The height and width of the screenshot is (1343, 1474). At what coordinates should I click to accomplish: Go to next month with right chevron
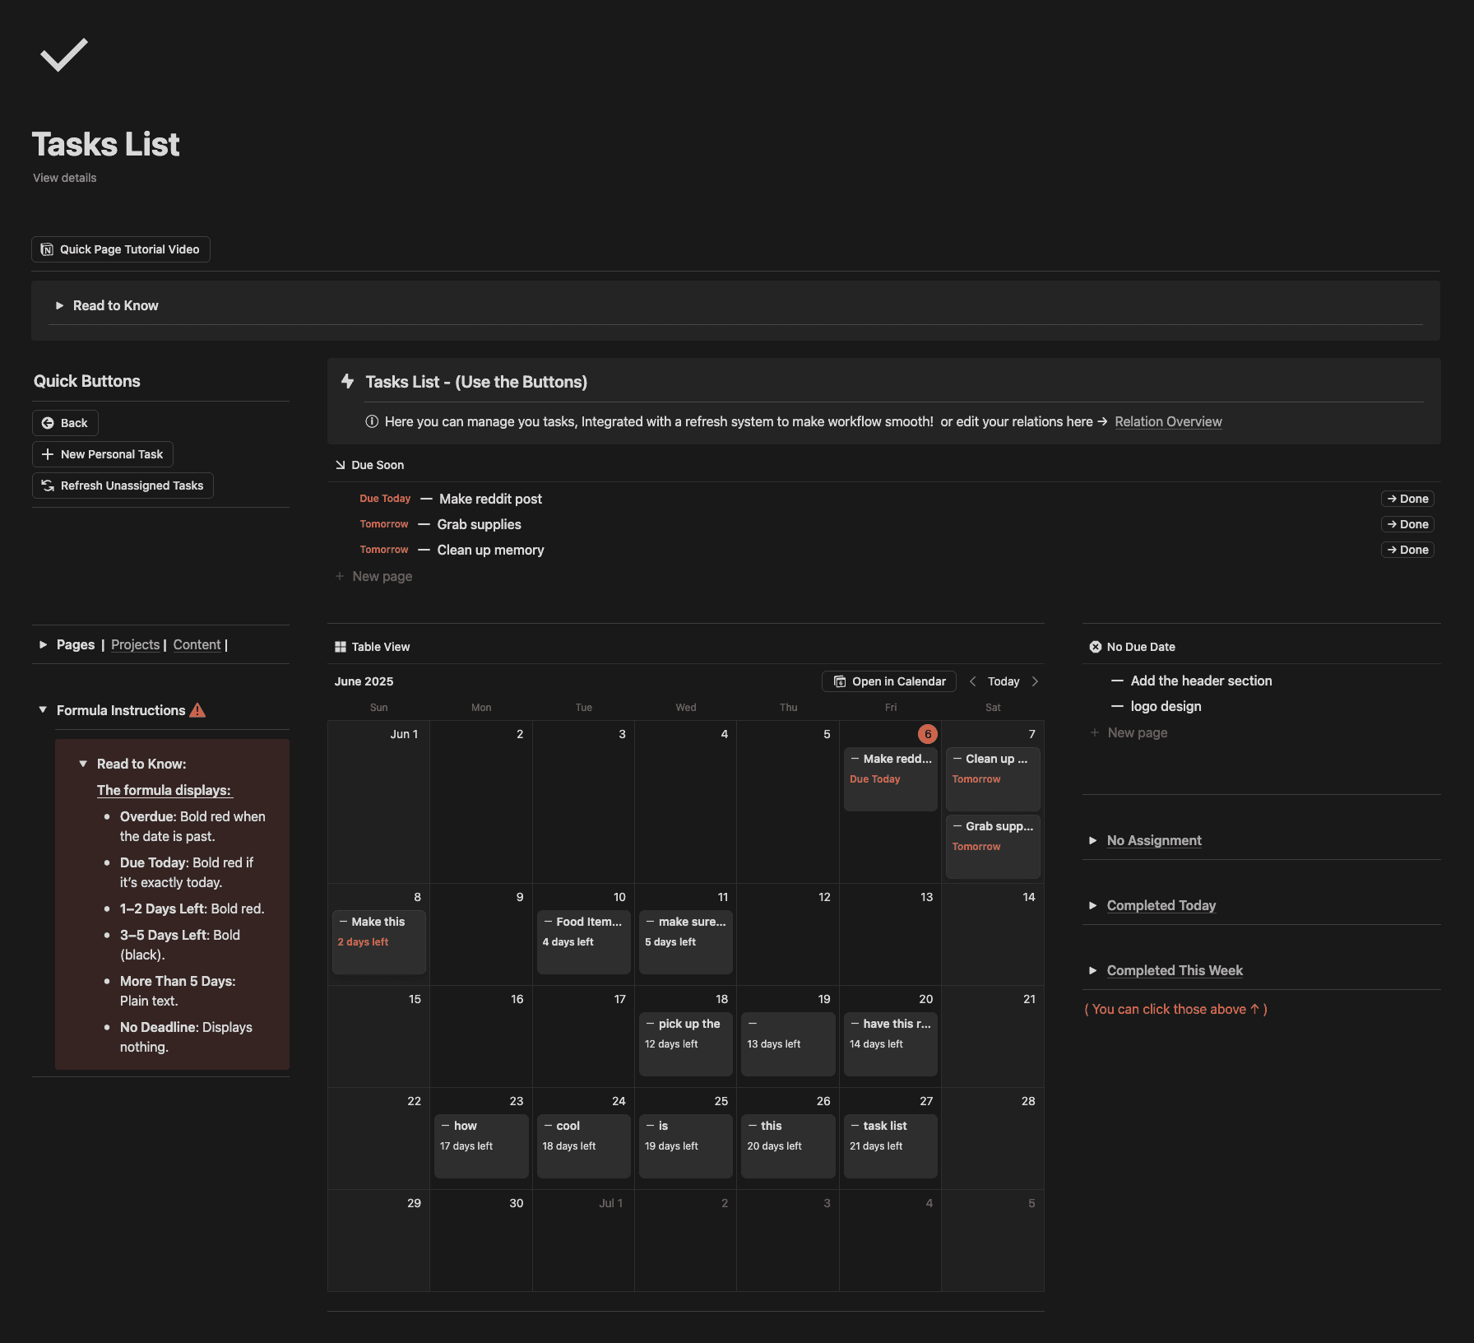(x=1035, y=681)
